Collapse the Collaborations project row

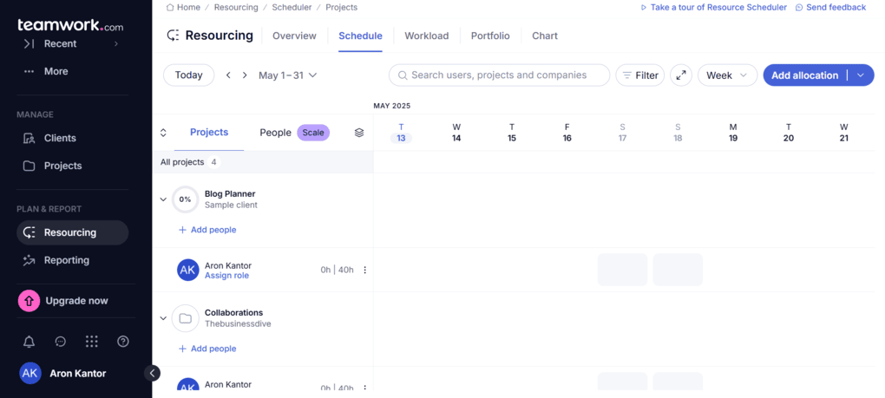click(163, 318)
